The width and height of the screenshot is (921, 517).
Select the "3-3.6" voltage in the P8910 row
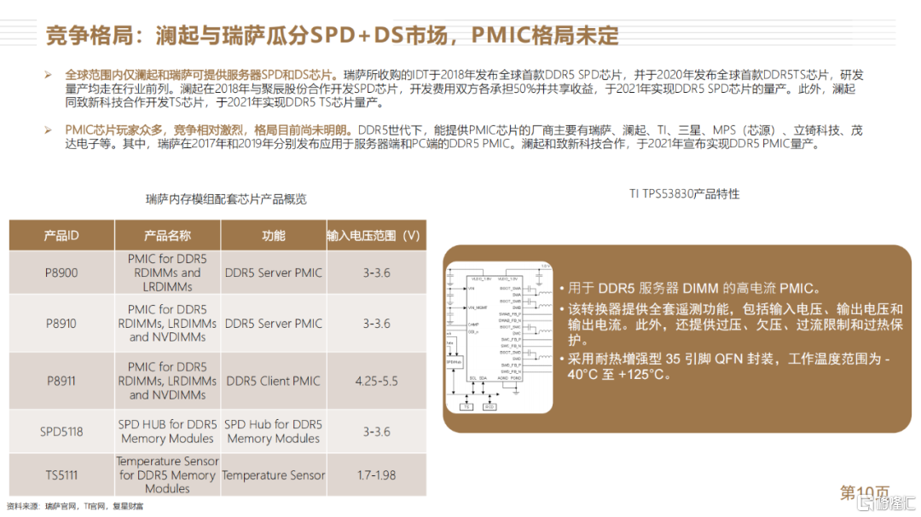point(377,324)
